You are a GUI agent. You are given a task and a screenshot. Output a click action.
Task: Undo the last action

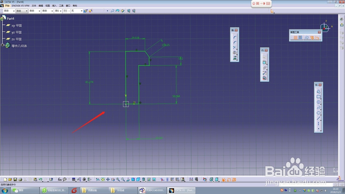coord(40,180)
